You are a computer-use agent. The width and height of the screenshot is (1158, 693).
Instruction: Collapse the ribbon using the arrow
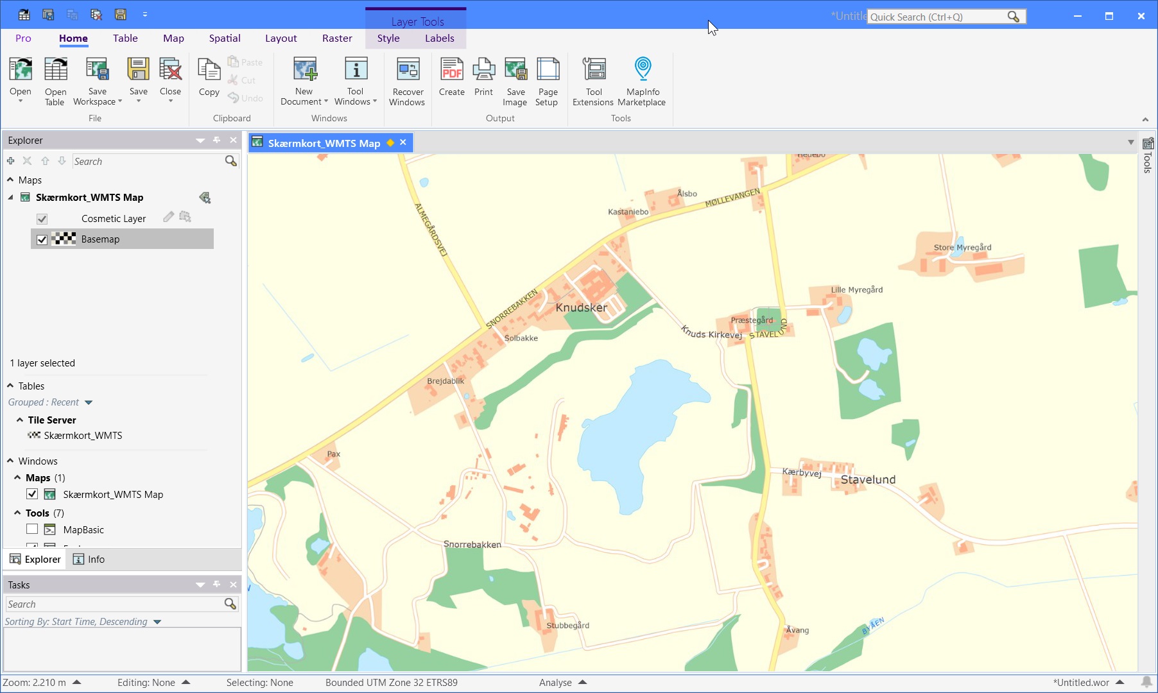(x=1145, y=119)
